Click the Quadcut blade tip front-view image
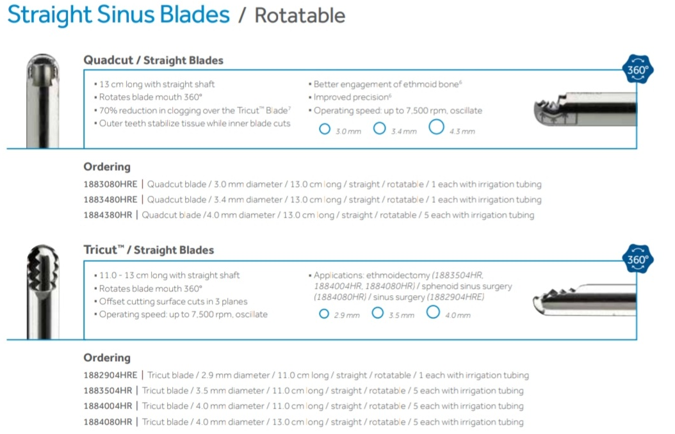 43,101
